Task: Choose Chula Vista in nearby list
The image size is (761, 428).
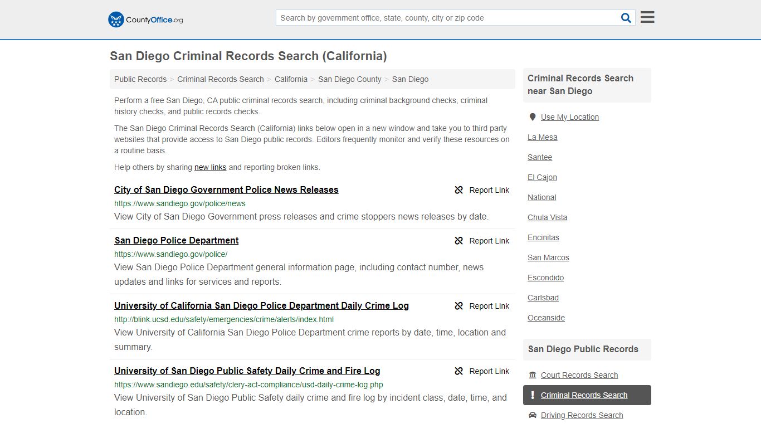Action: [547, 217]
